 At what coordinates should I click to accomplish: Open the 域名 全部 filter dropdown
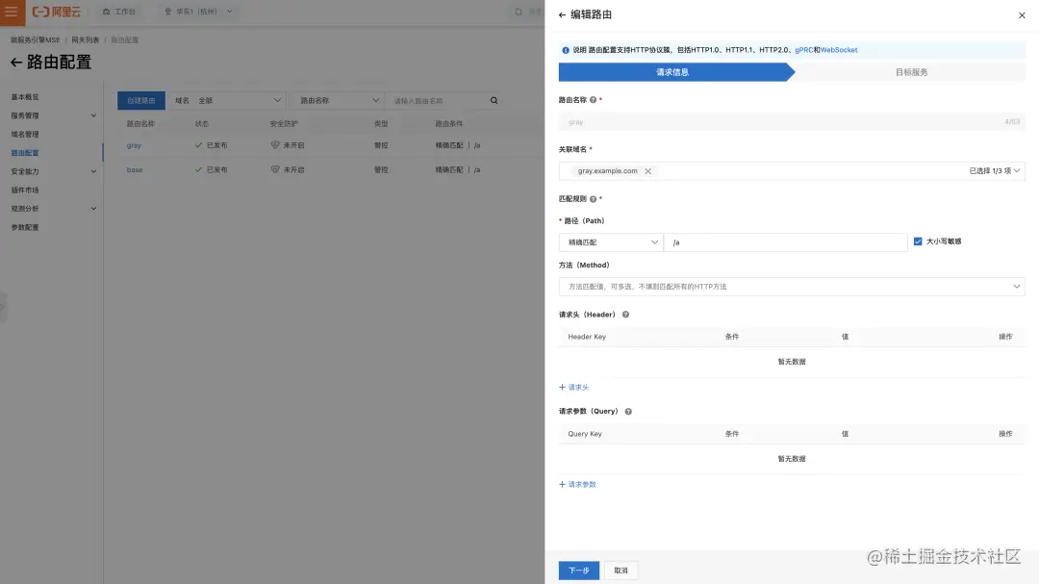coord(227,101)
